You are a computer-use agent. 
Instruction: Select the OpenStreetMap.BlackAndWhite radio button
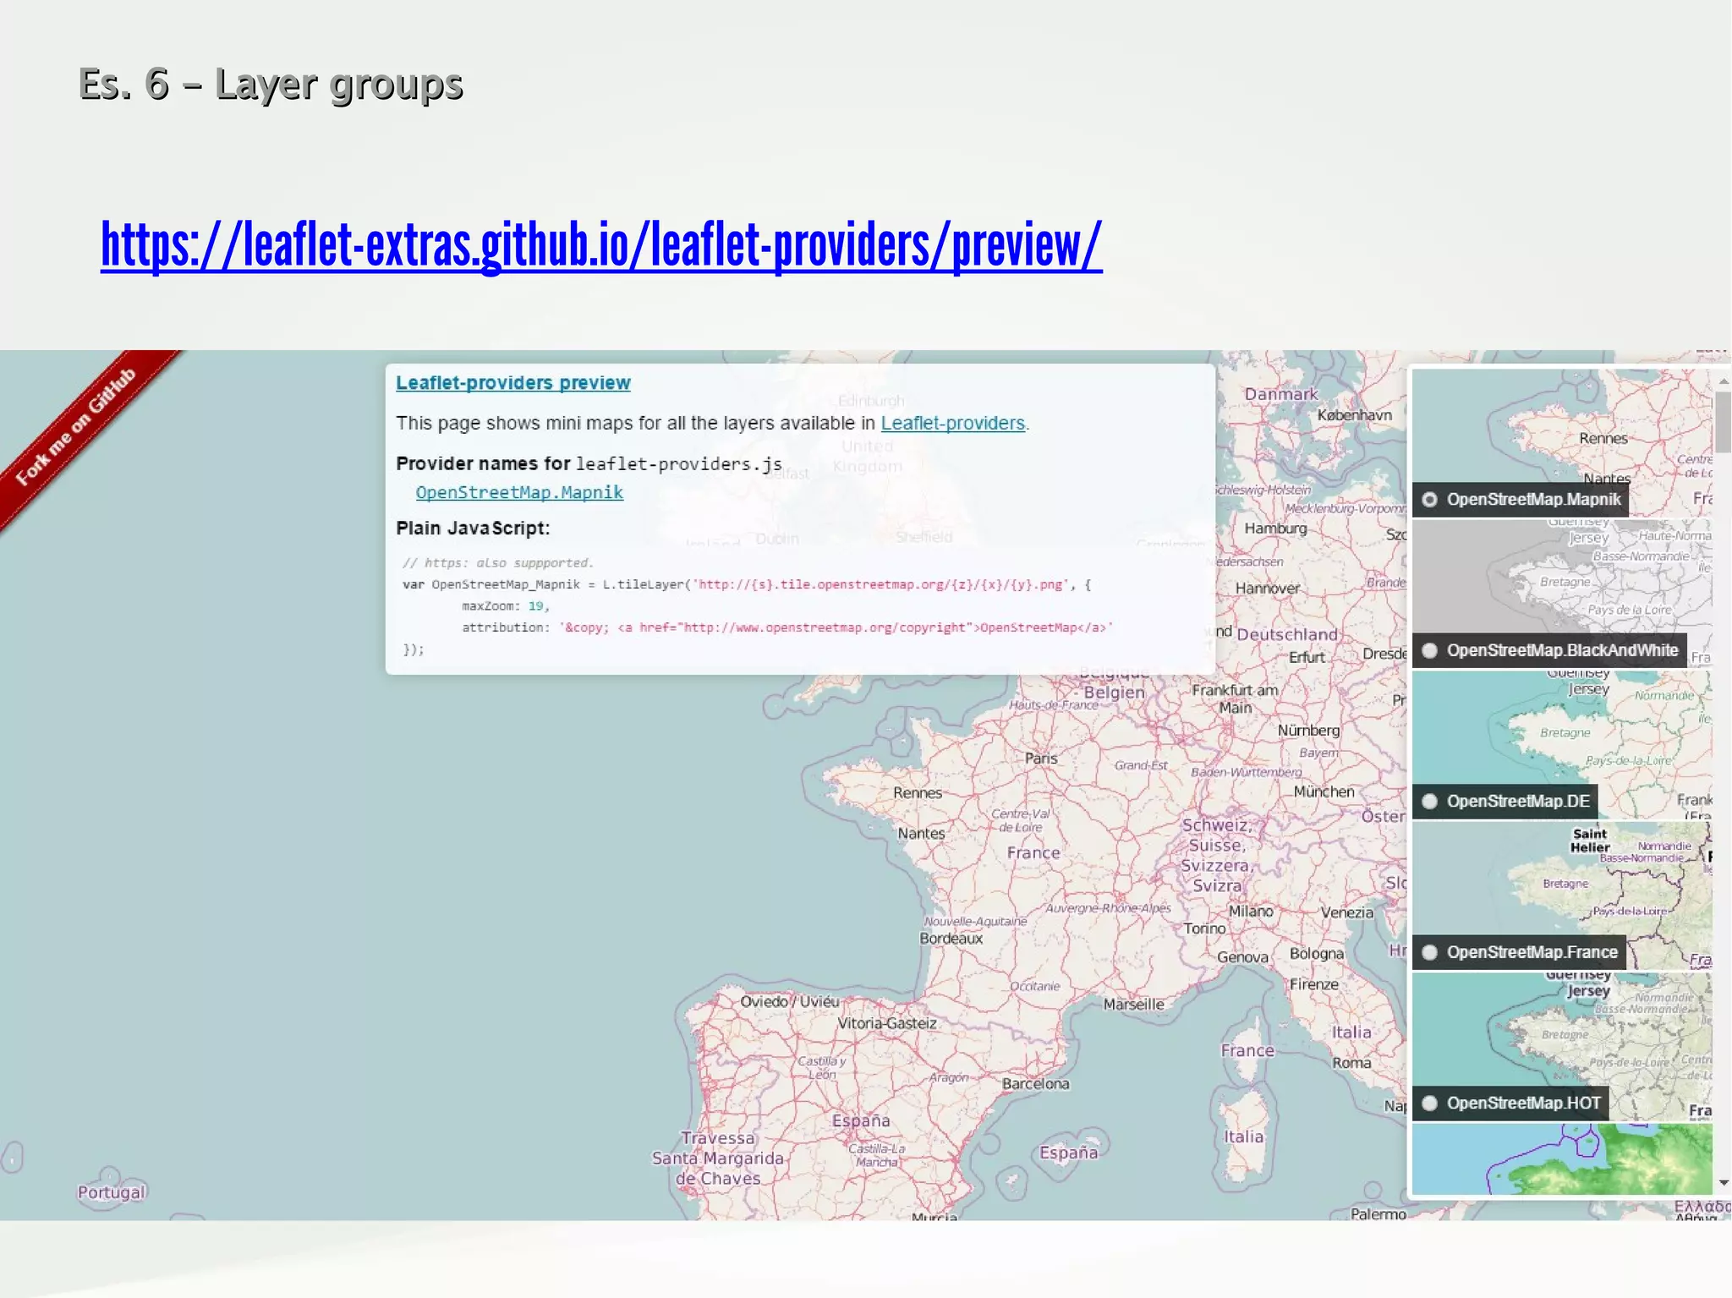pos(1429,650)
